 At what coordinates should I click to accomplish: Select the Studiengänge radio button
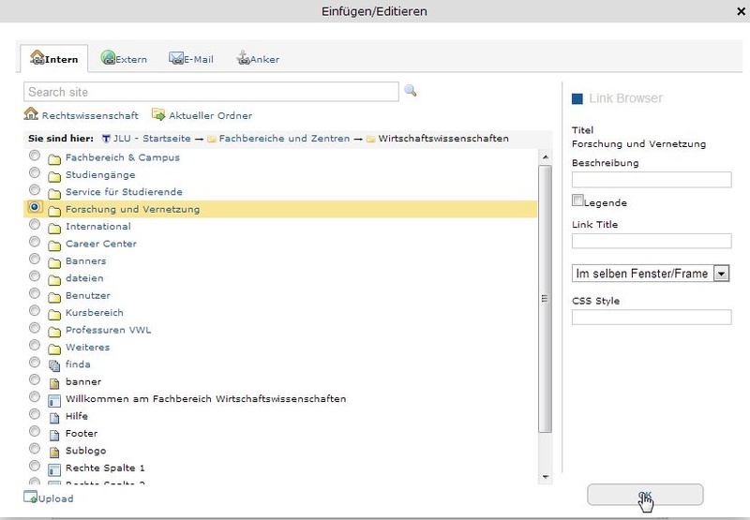(35, 172)
